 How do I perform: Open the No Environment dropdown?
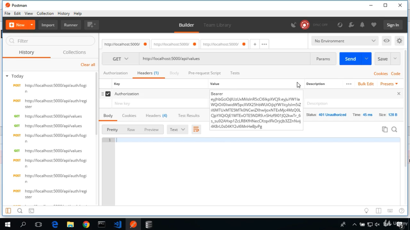(x=345, y=41)
